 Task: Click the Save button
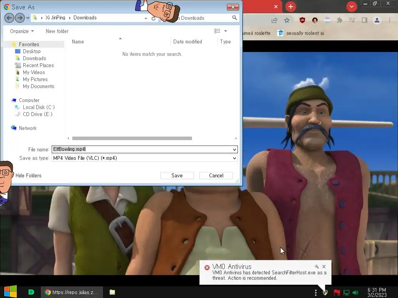[x=177, y=176]
